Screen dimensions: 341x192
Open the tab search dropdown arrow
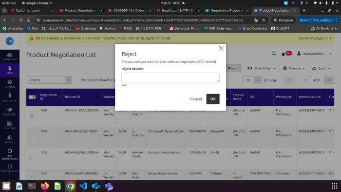pos(4,10)
